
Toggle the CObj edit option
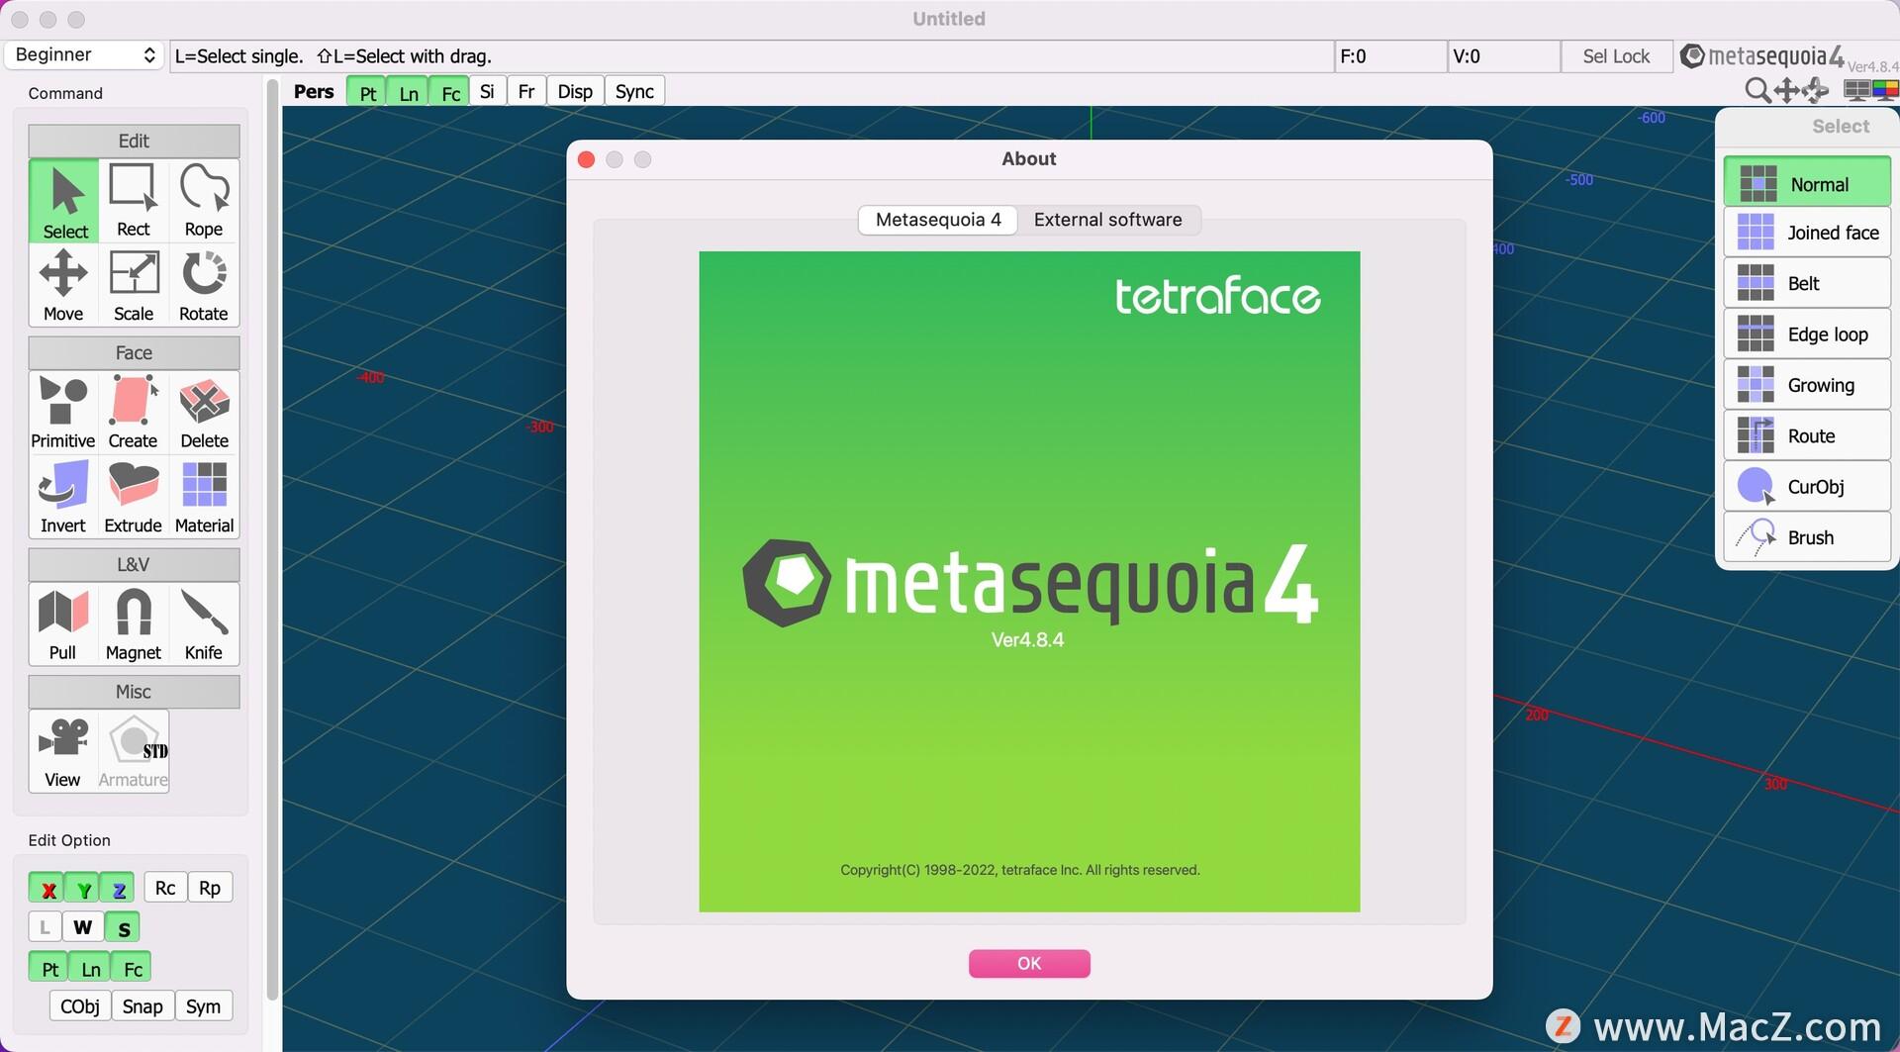coord(79,1006)
